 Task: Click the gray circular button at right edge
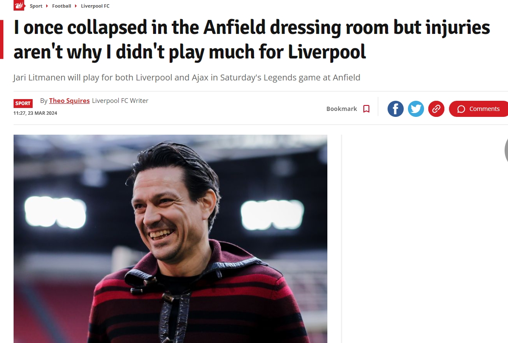(506, 151)
